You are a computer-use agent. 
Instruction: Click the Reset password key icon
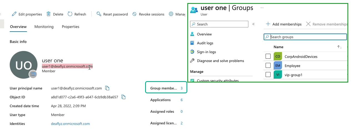point(99,14)
